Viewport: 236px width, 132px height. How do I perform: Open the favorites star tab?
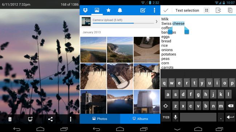coord(108,10)
